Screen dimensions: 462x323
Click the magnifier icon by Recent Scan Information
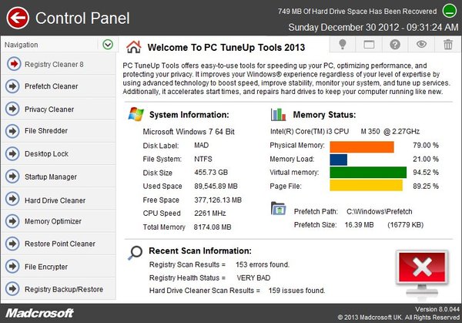(135, 251)
